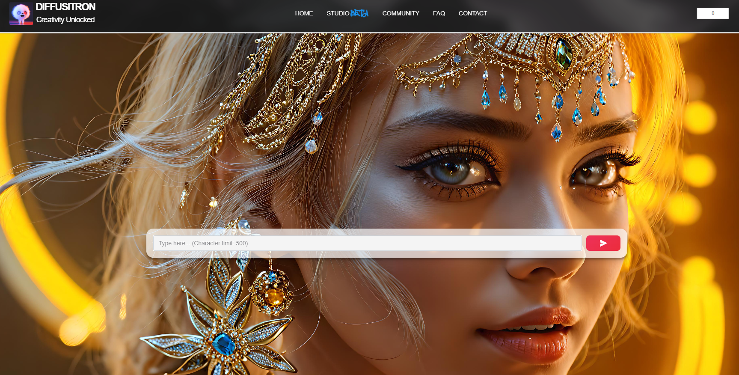Image resolution: width=739 pixels, height=375 pixels.
Task: Go to the HOME page
Action: (x=304, y=13)
